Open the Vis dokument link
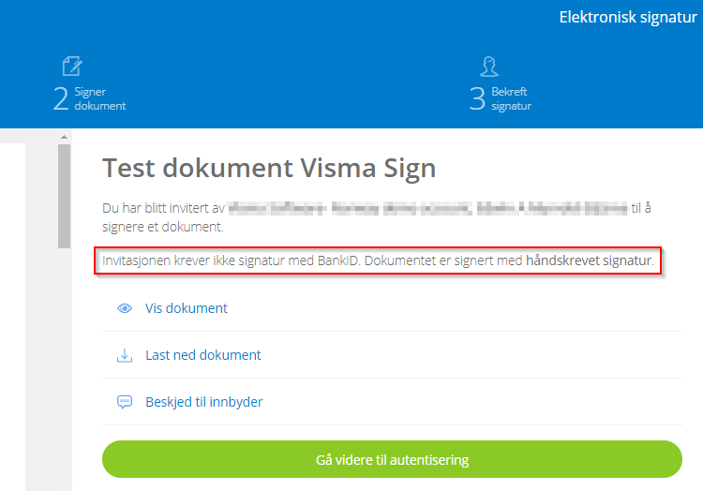The width and height of the screenshot is (703, 491). coord(187,308)
